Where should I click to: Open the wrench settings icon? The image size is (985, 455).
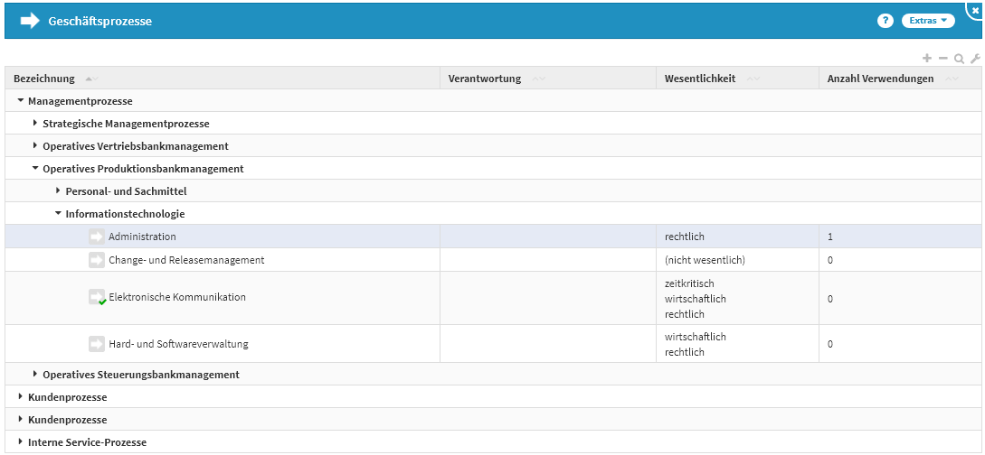coord(975,58)
